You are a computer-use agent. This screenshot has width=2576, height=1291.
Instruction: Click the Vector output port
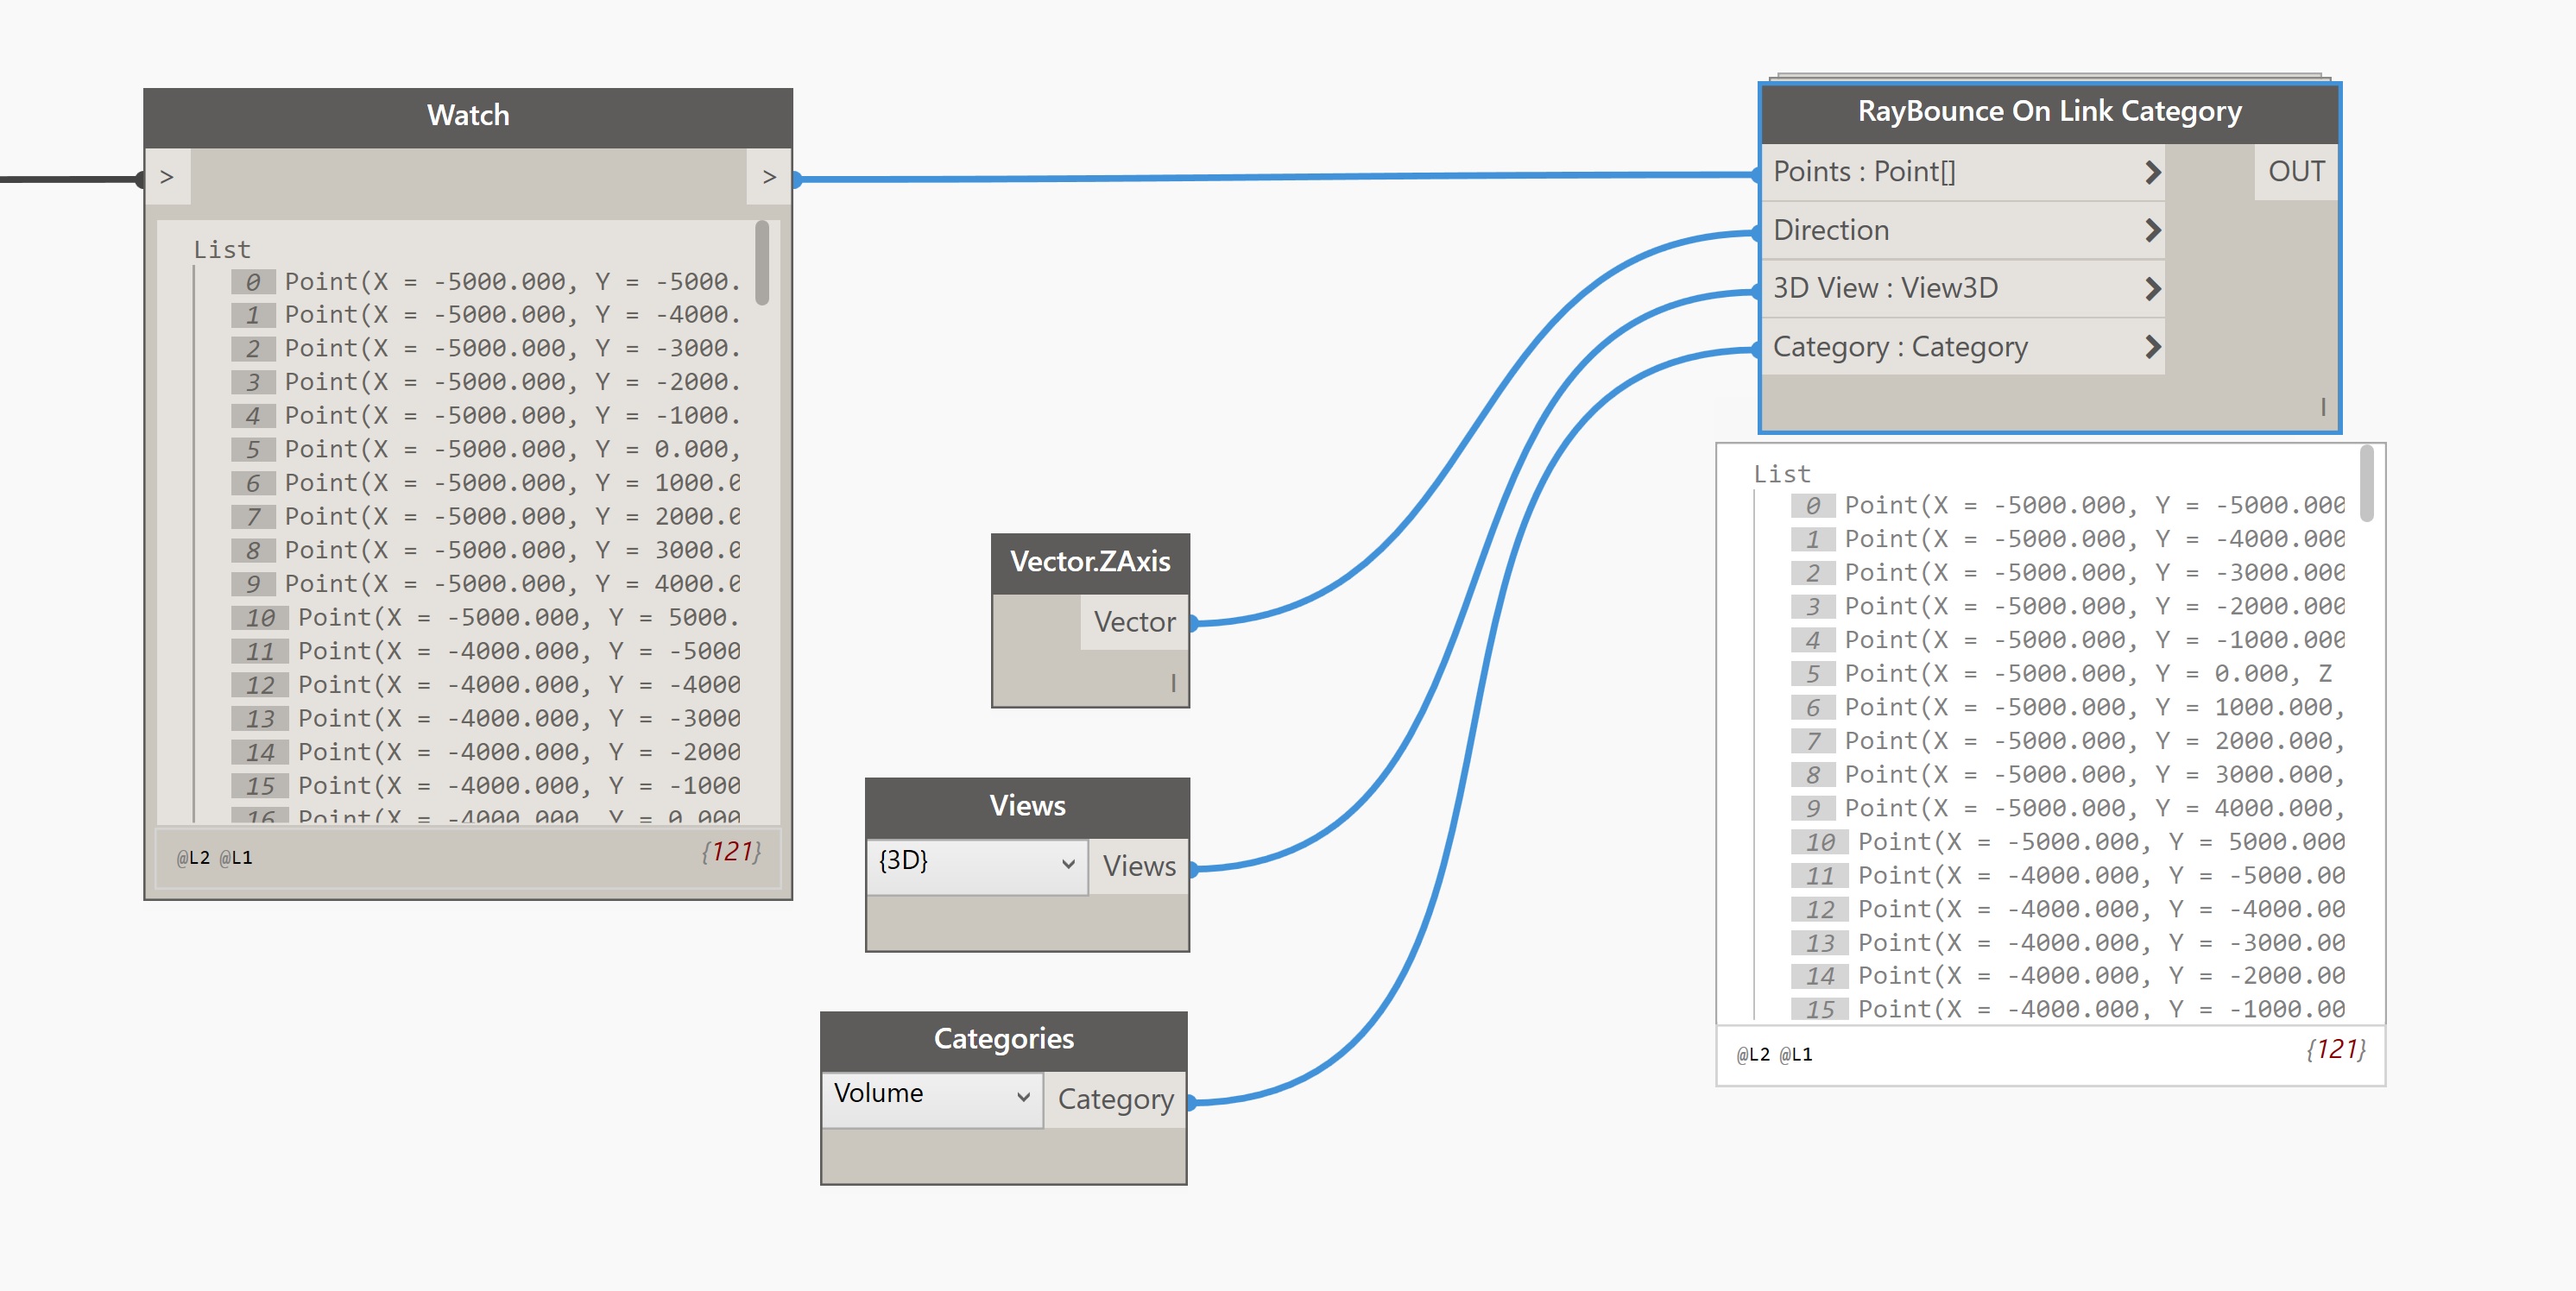point(1134,622)
